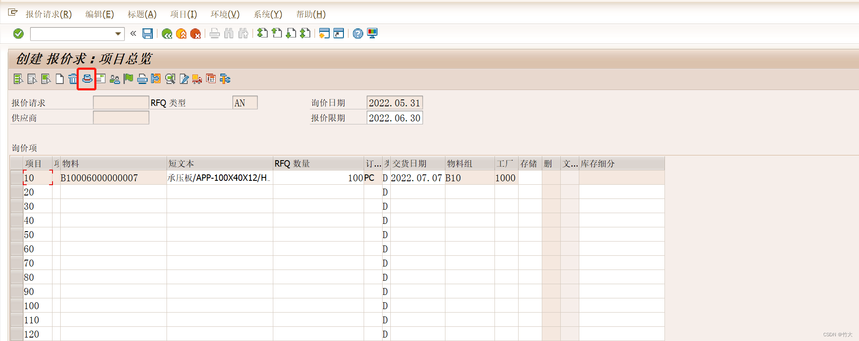Click the pencil-on-document texts icon
Image resolution: width=859 pixels, height=341 pixels.
[184, 79]
